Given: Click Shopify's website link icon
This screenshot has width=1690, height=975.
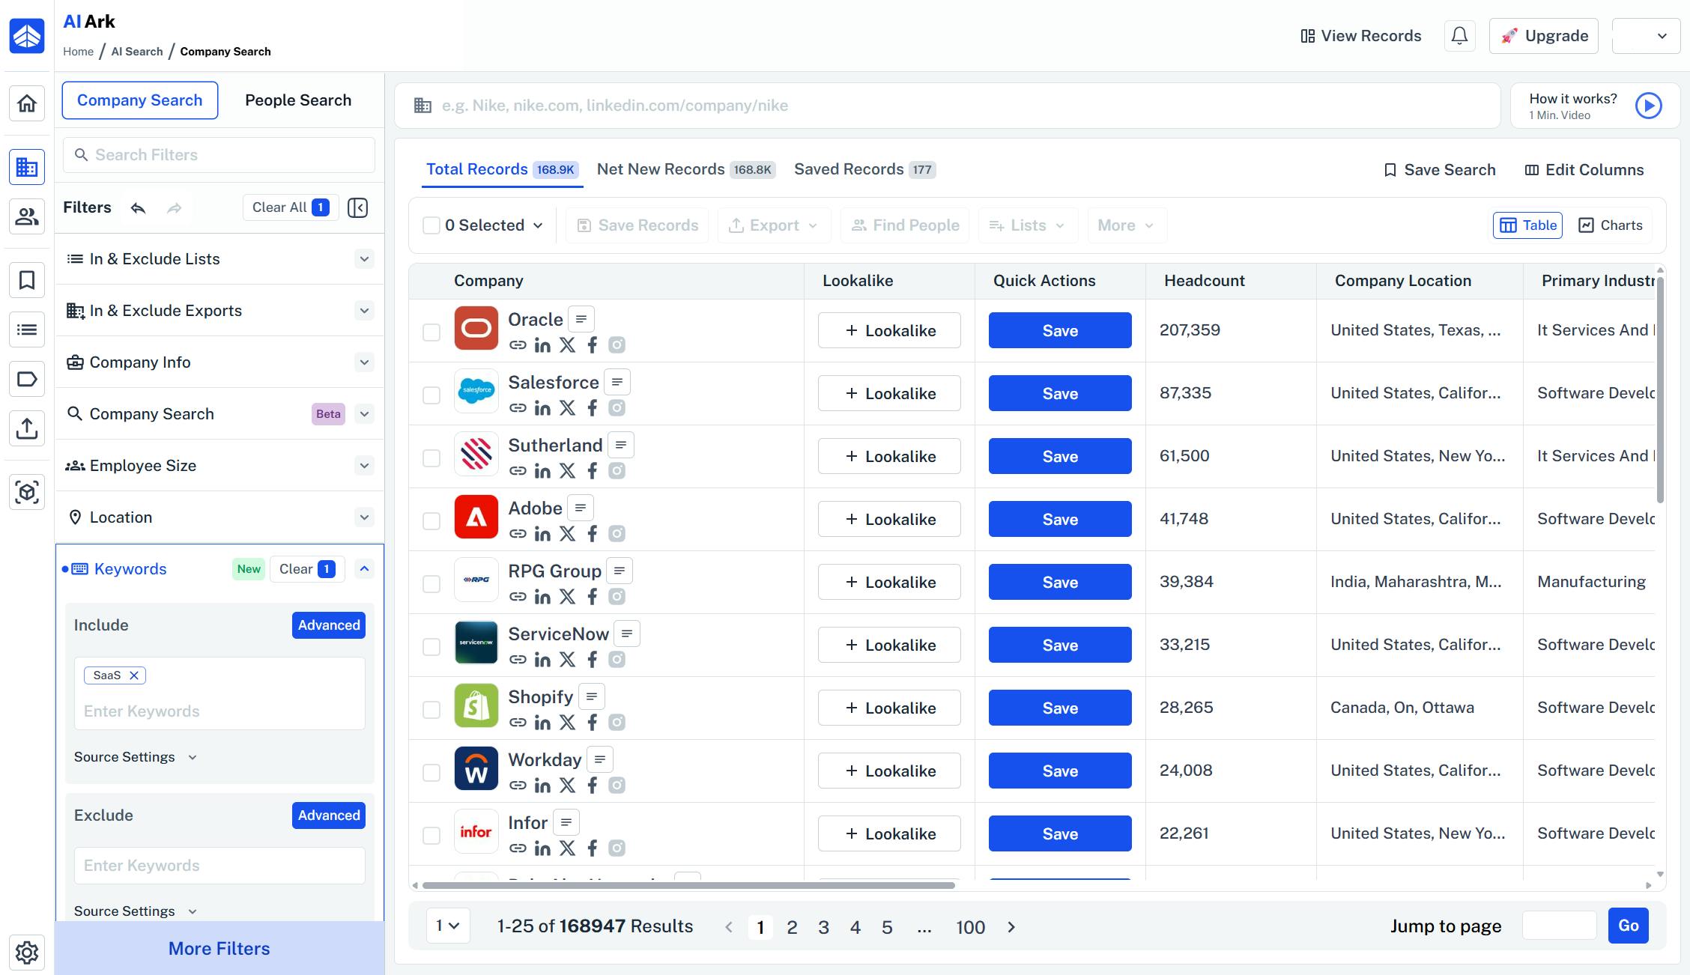Looking at the screenshot, I should point(518,723).
